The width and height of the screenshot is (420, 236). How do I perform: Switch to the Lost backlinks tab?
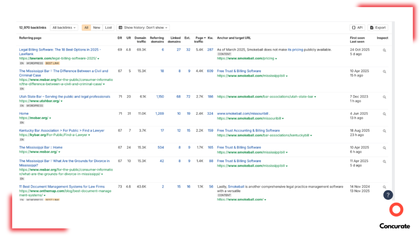pos(108,27)
